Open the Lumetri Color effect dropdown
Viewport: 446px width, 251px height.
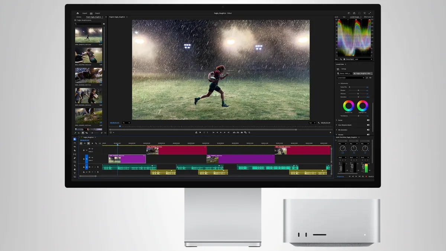[351, 78]
